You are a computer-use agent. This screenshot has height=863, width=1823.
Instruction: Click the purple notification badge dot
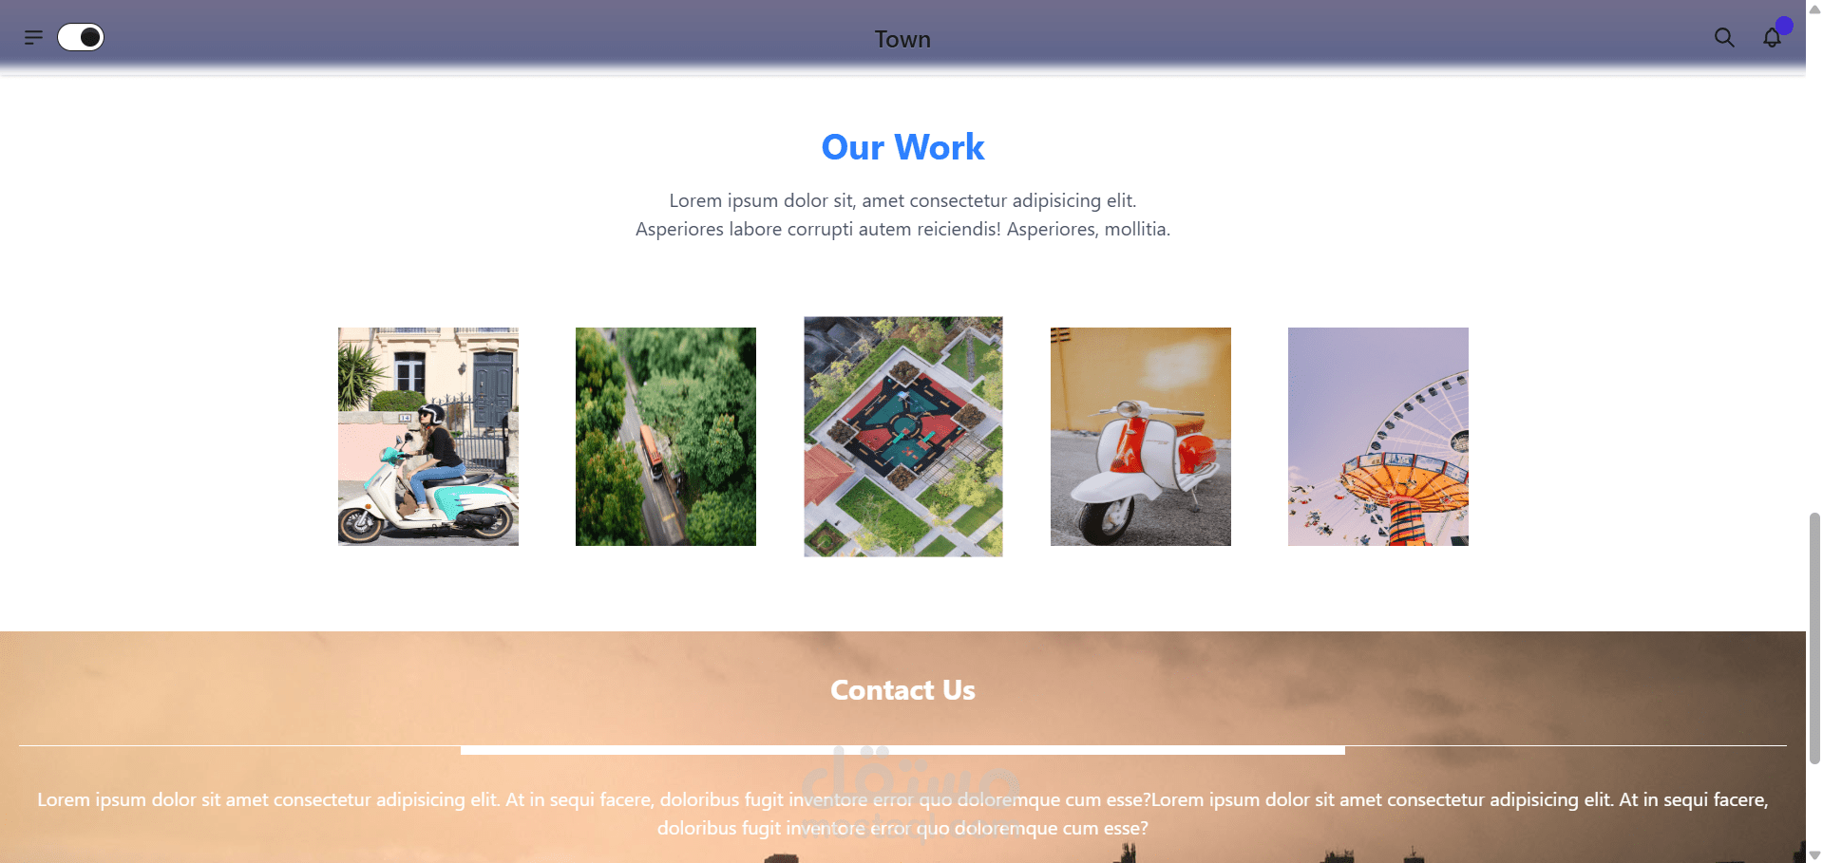coord(1784,26)
